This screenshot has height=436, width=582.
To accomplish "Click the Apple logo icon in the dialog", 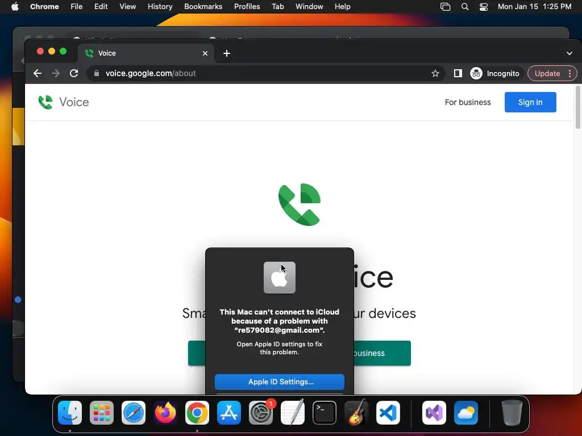I will point(280,278).
